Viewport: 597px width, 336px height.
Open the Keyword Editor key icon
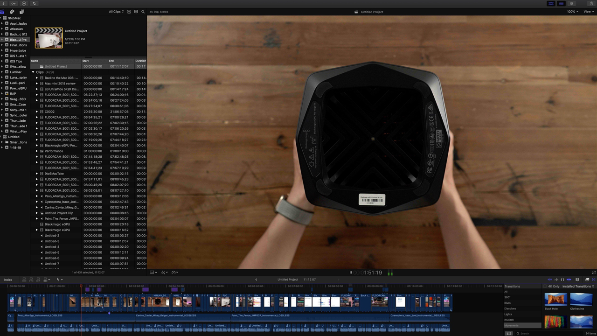(14, 3)
